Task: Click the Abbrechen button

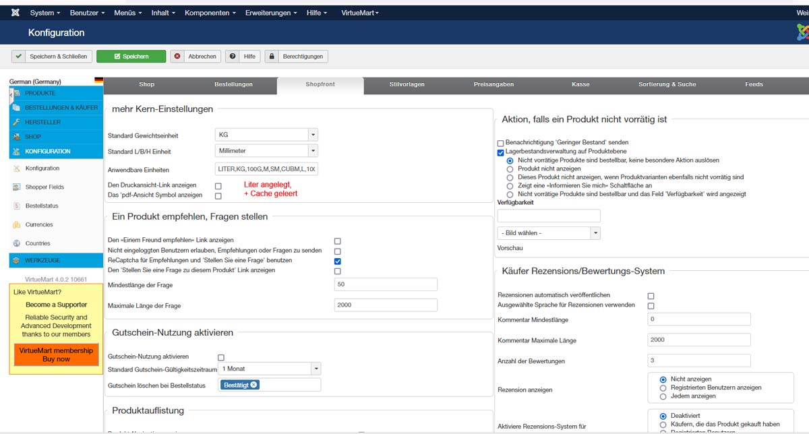Action: point(196,57)
